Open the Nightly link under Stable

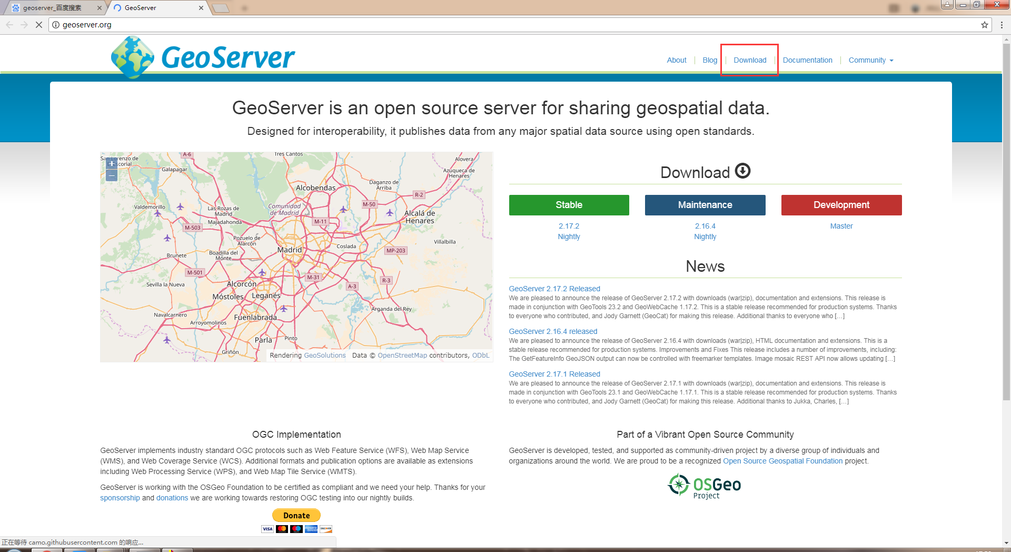click(569, 236)
